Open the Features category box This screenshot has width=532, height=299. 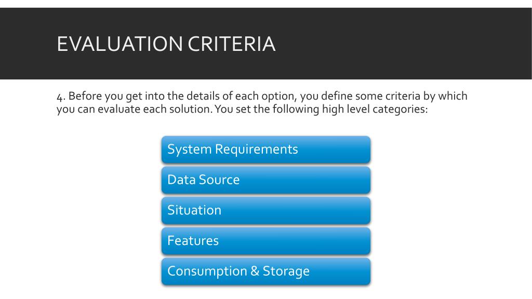(266, 241)
